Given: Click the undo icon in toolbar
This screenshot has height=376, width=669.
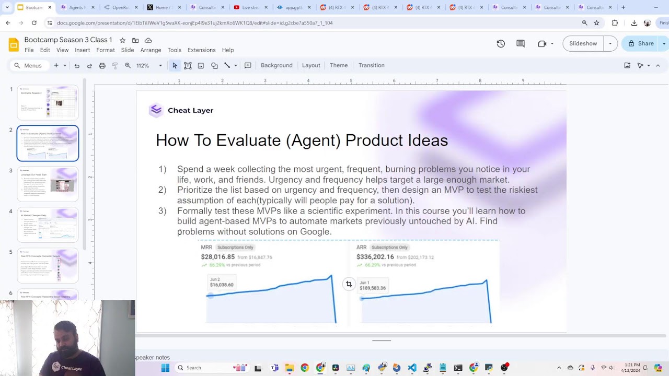Looking at the screenshot, I should tap(77, 65).
